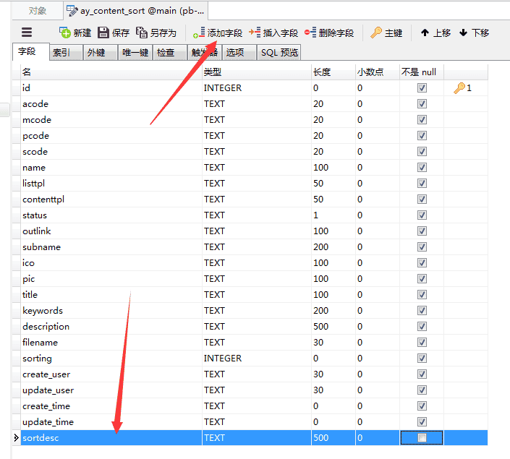Uncheck not-null checkbox for id row

click(422, 88)
